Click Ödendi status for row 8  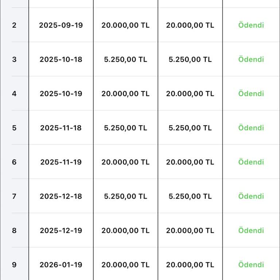(251, 230)
